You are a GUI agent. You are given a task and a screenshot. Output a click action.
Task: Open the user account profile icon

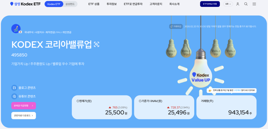click(238, 4)
